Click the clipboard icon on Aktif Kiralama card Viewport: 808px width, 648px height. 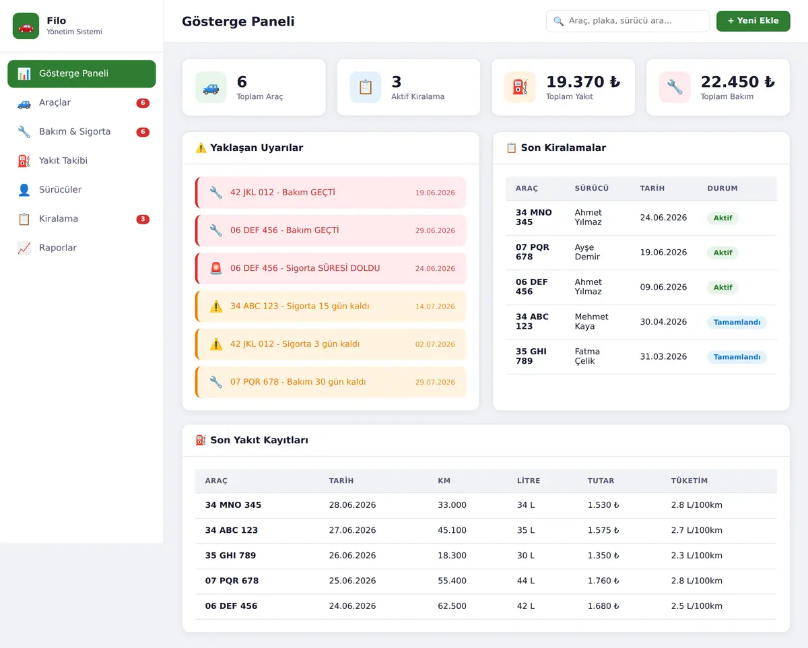point(366,88)
